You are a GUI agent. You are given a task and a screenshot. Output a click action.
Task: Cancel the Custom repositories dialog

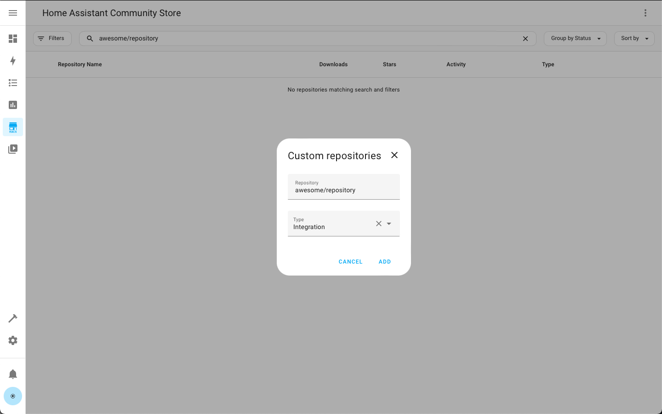tap(350, 261)
